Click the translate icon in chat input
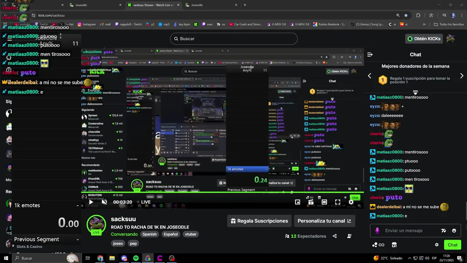The image size is (467, 263). (444, 230)
